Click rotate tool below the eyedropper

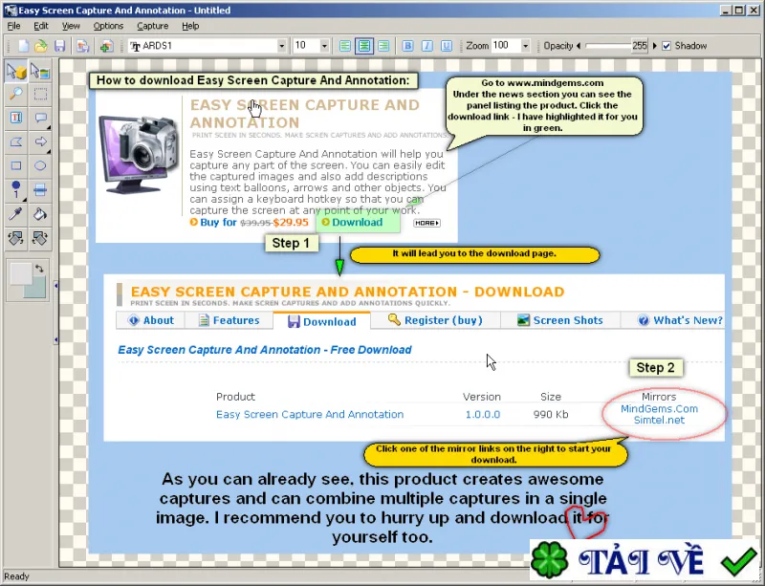pos(16,238)
